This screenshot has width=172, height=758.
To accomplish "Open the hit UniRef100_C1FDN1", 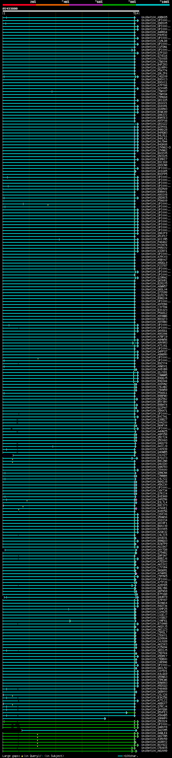I will click(x=154, y=47).
